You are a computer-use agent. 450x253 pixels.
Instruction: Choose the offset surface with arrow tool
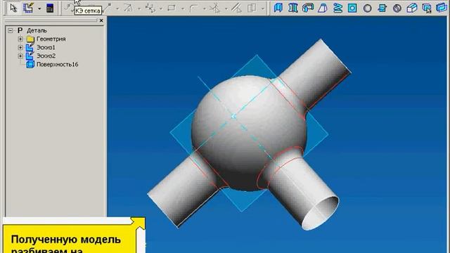382,8
